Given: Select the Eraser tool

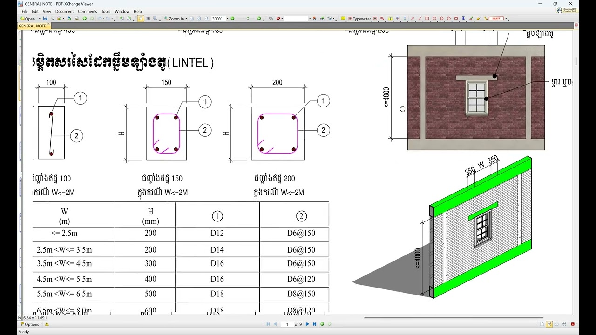Looking at the screenshot, I should pyautogui.click(x=478, y=19).
